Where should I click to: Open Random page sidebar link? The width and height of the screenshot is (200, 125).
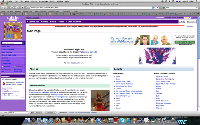point(18,70)
